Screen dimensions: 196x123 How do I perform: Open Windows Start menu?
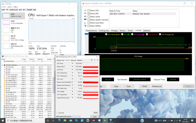3,121
